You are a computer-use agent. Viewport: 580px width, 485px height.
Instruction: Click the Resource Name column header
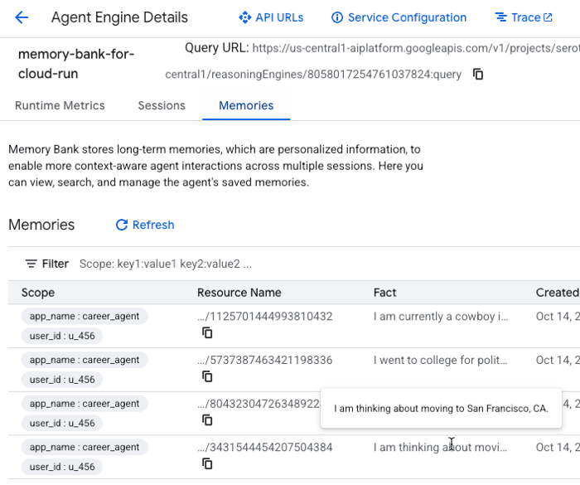click(x=239, y=292)
